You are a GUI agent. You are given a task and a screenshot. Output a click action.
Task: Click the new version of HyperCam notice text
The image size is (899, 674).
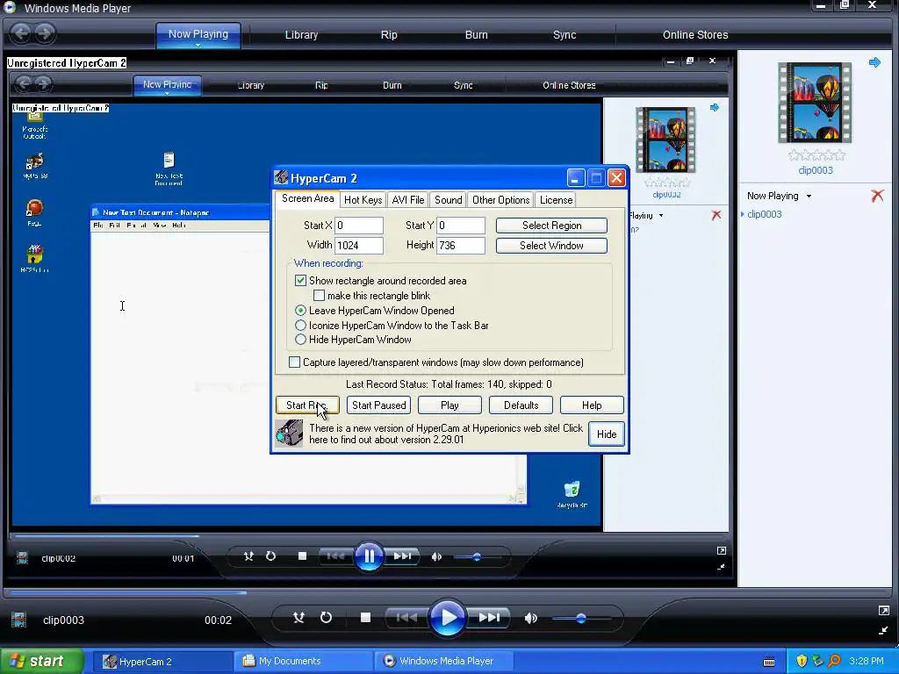pyautogui.click(x=445, y=434)
